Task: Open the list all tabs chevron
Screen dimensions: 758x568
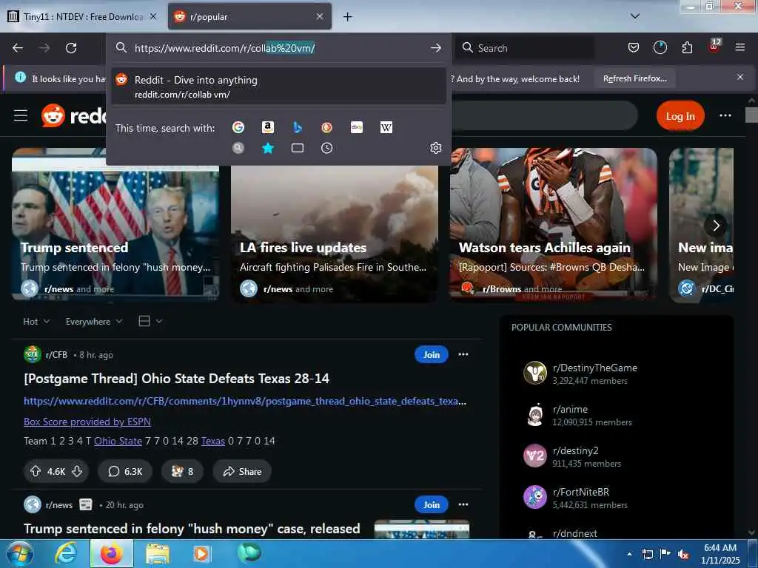Action: [635, 16]
